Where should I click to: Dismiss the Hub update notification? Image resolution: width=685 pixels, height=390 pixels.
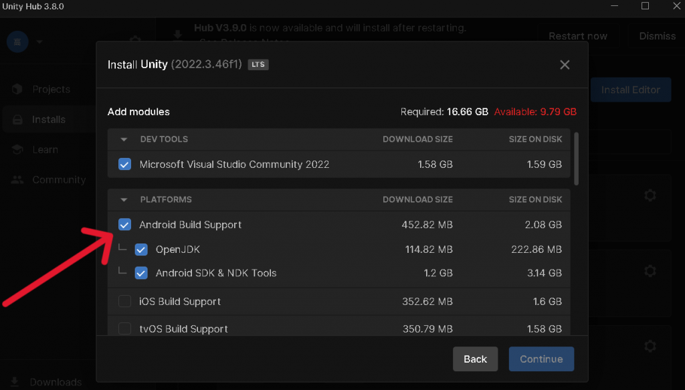pos(657,36)
